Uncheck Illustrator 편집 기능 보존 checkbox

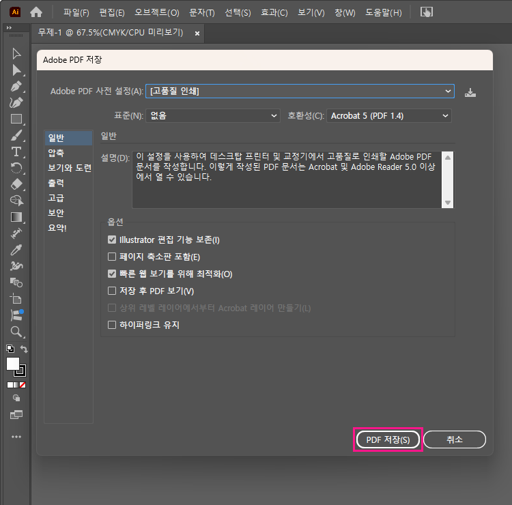(x=113, y=240)
